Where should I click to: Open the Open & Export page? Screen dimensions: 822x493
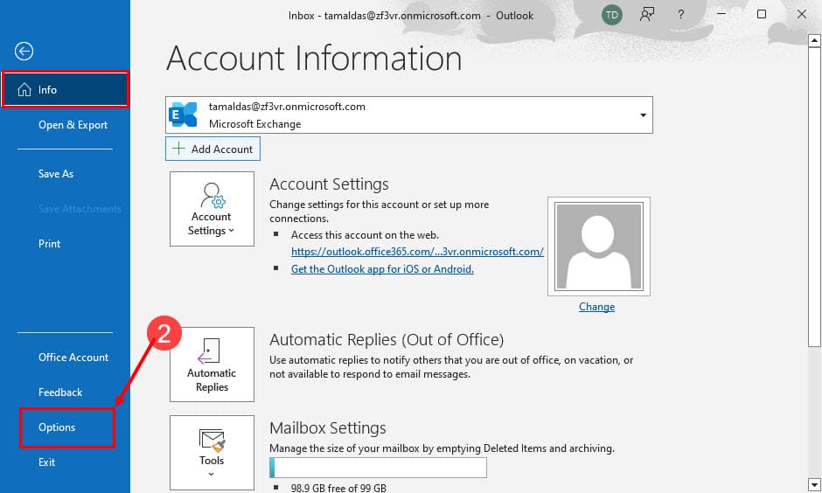[73, 125]
